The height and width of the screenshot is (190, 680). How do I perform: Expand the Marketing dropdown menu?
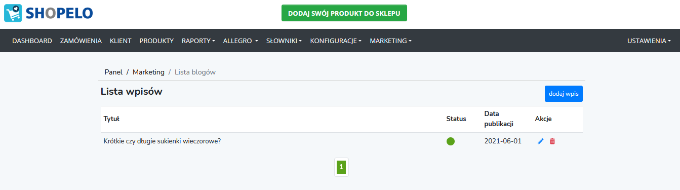[x=390, y=41]
